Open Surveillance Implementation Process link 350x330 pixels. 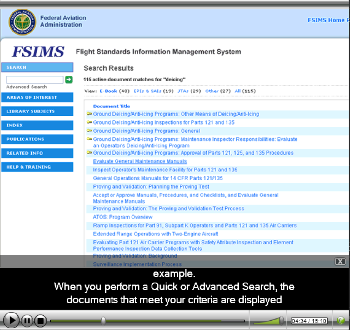click(x=137, y=264)
